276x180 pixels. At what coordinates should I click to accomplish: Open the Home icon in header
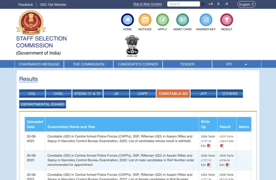click(127, 20)
